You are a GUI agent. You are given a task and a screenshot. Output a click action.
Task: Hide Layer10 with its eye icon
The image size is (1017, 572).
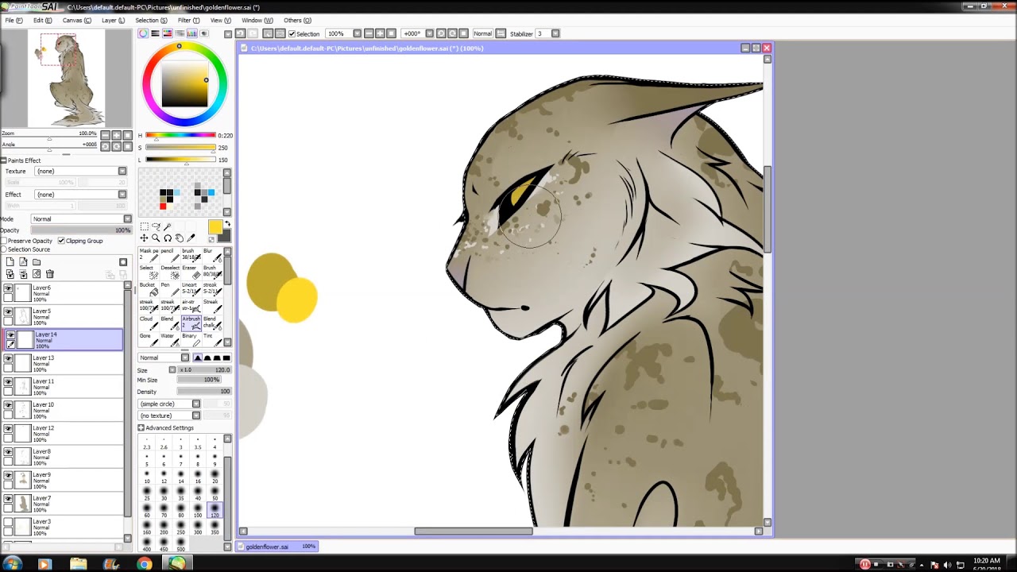coord(8,406)
